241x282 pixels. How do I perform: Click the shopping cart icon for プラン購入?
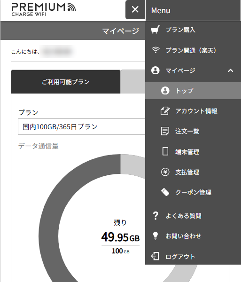click(155, 30)
